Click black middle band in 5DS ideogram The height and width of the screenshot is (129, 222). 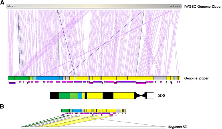(x=108, y=96)
